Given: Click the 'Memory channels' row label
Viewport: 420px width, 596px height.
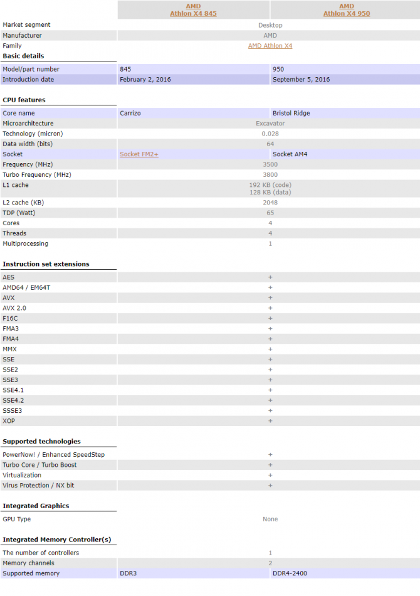Looking at the screenshot, I should tap(28, 563).
